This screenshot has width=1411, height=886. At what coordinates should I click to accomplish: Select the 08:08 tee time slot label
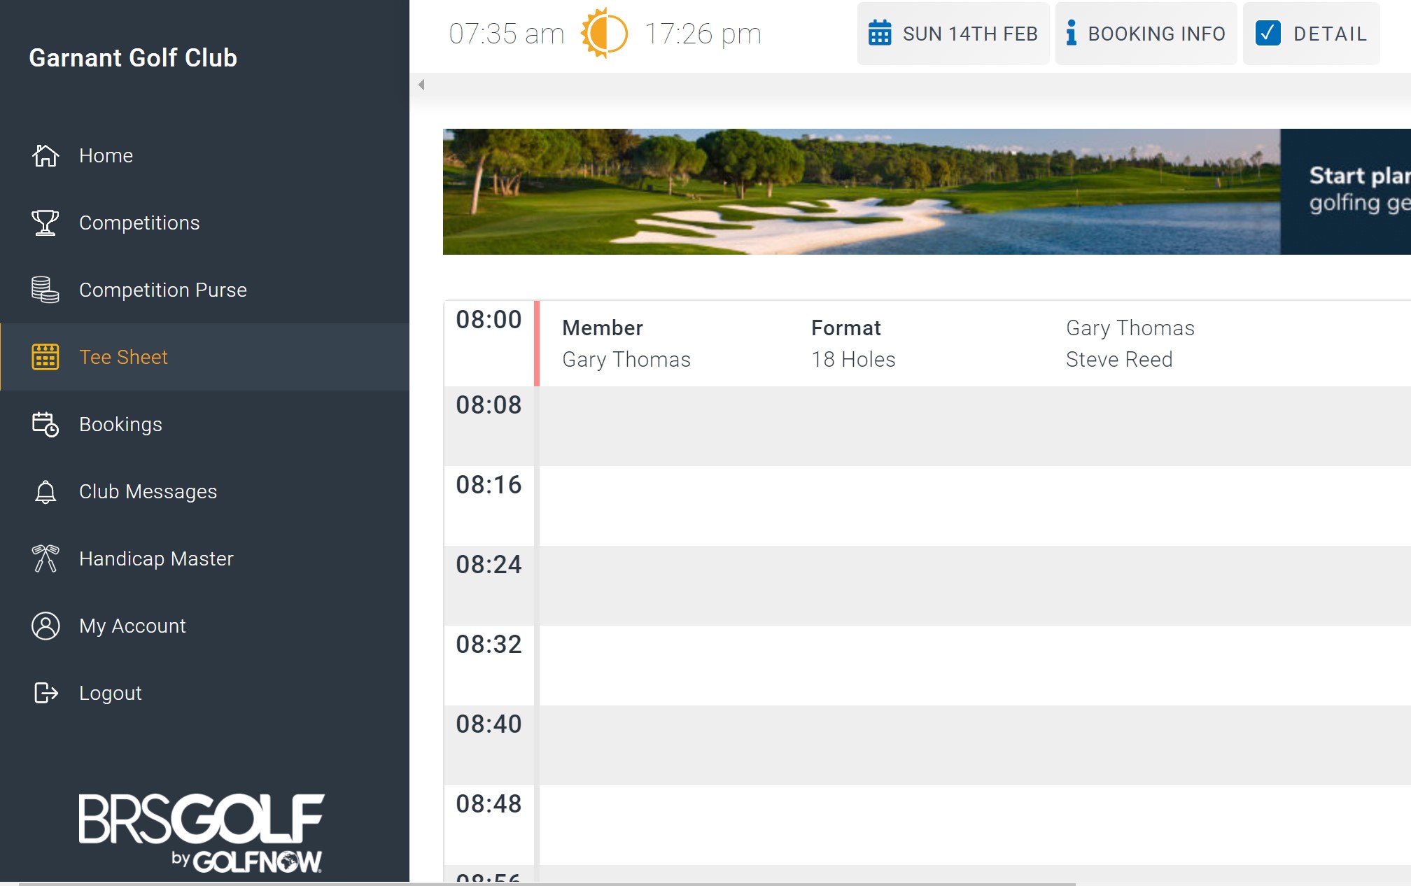pyautogui.click(x=489, y=405)
